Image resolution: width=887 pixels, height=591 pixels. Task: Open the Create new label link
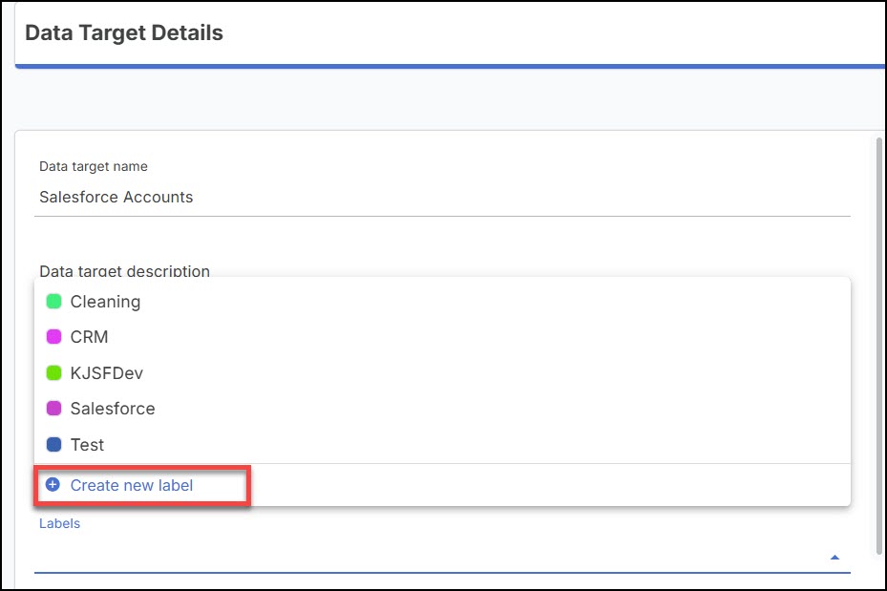131,485
